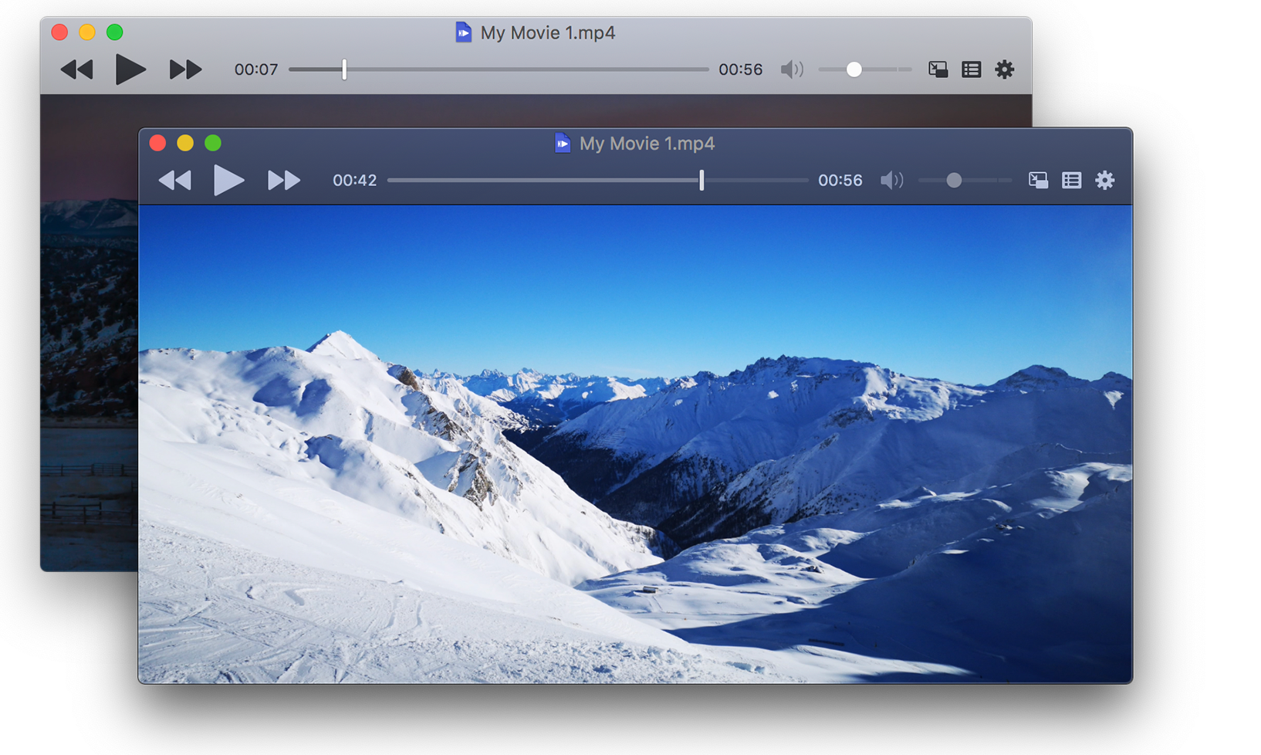The image size is (1261, 755).
Task: Click the seek bar handle at 00:07
Action: point(344,69)
